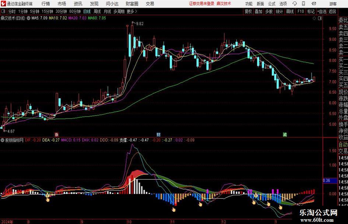Click the 股朋指标网 indicator name label
Image resolution: width=348 pixels, height=224 pixels.
tap(14, 140)
